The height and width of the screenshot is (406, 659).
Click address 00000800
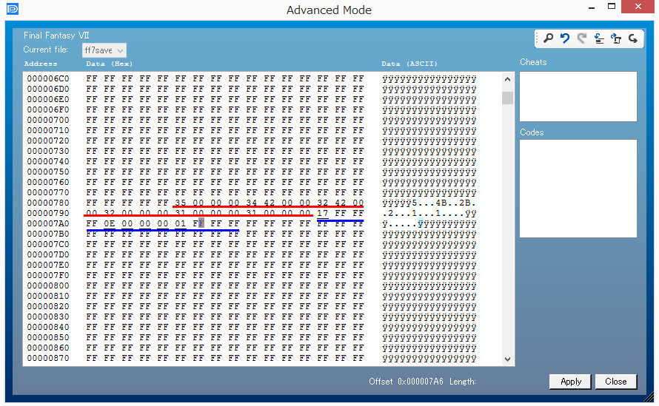tap(48, 285)
